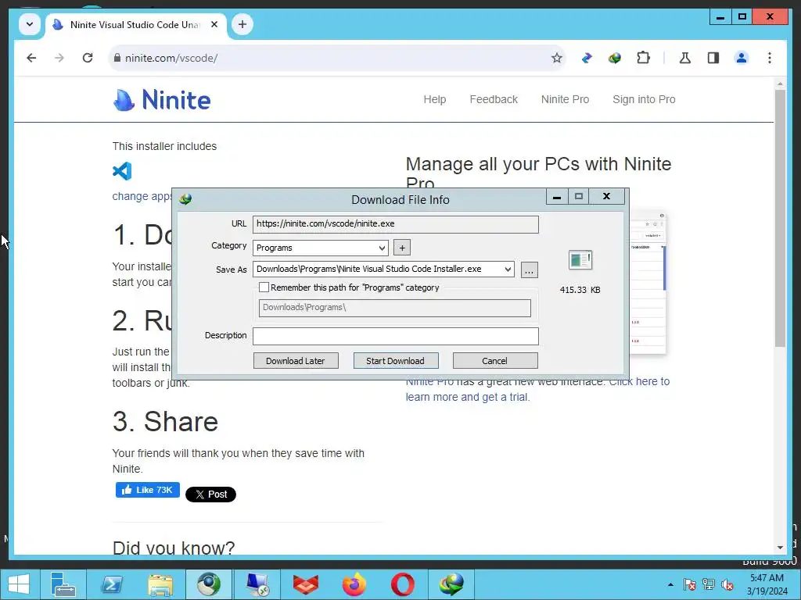Click the page vertical scrollbar thumb
801x600 pixels.
pos(780,219)
